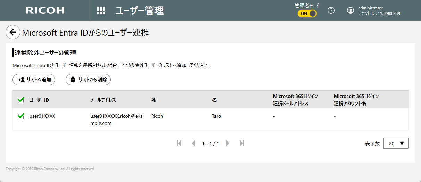Click the 姓 column header
Screen dimensions: 421x182
(154, 100)
